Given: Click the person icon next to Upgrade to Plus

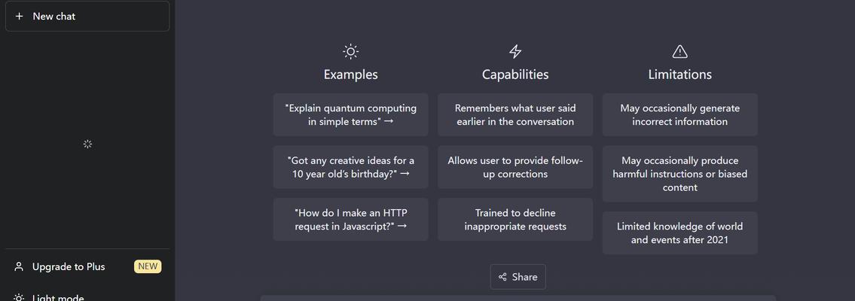Looking at the screenshot, I should tap(19, 266).
